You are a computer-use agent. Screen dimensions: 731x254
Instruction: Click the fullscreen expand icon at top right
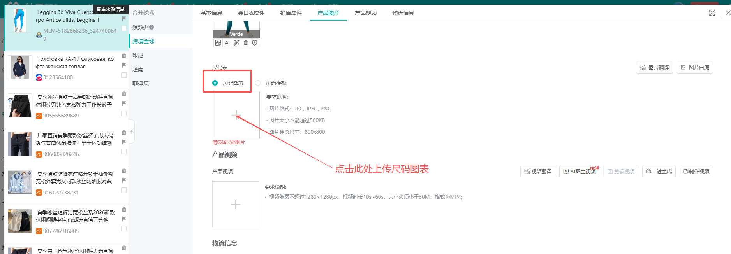(x=712, y=13)
